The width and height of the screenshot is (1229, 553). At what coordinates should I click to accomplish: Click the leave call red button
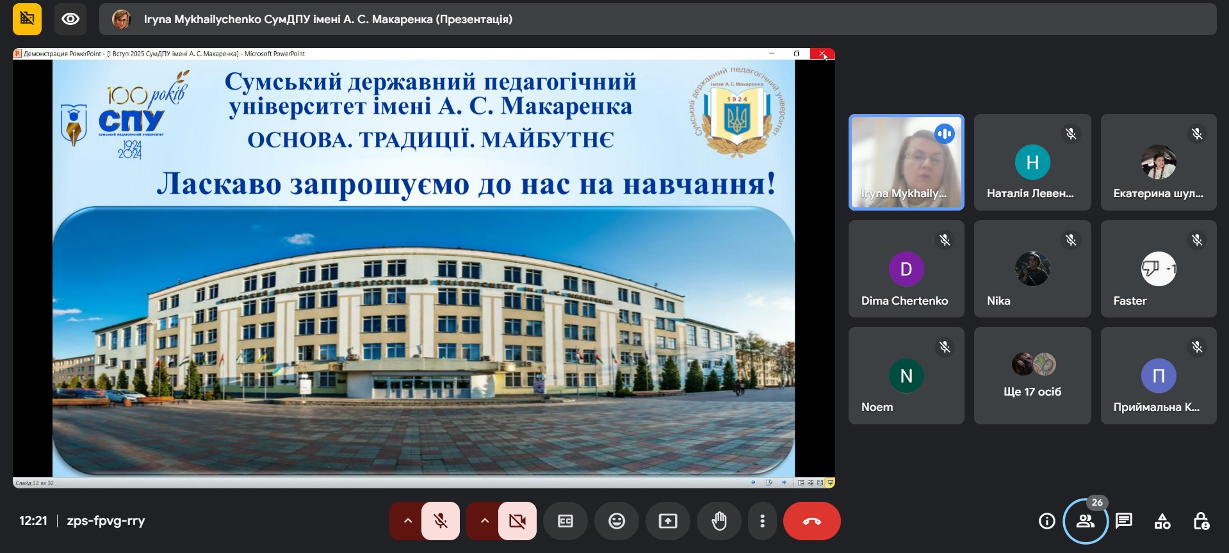(811, 521)
